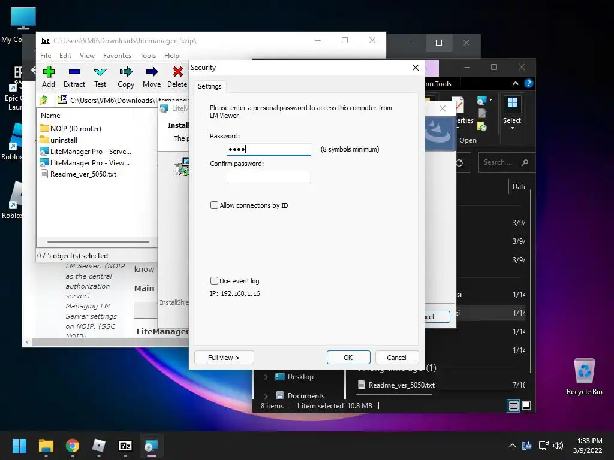614x460 pixels.
Task: Open the Edit menu in 7-Zip
Action: pos(65,56)
